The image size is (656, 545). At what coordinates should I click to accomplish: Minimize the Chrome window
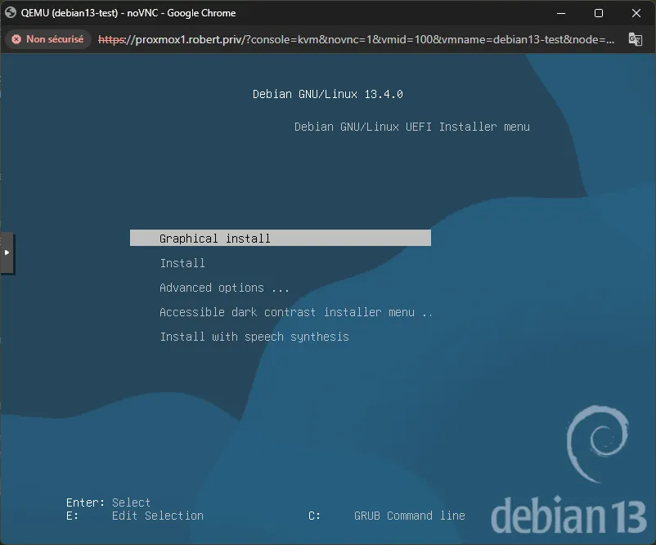pos(561,13)
